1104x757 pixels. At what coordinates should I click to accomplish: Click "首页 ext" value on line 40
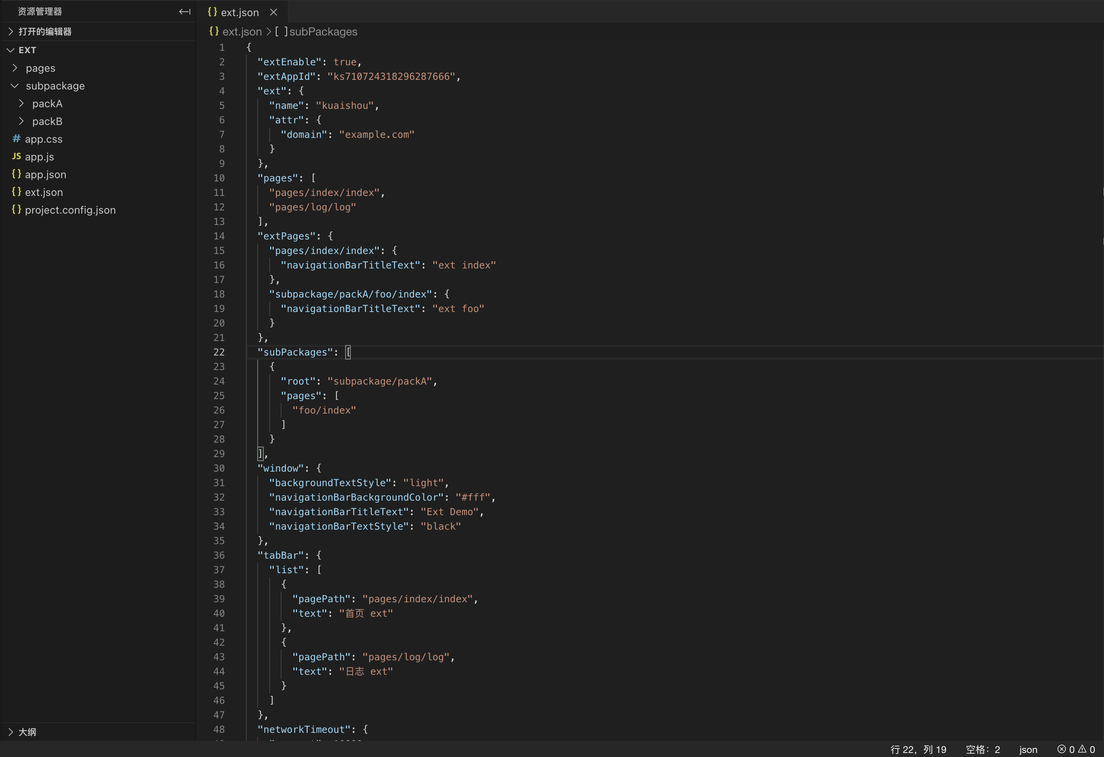(366, 613)
